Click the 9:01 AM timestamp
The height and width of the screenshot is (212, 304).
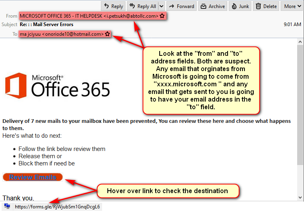[x=292, y=24]
